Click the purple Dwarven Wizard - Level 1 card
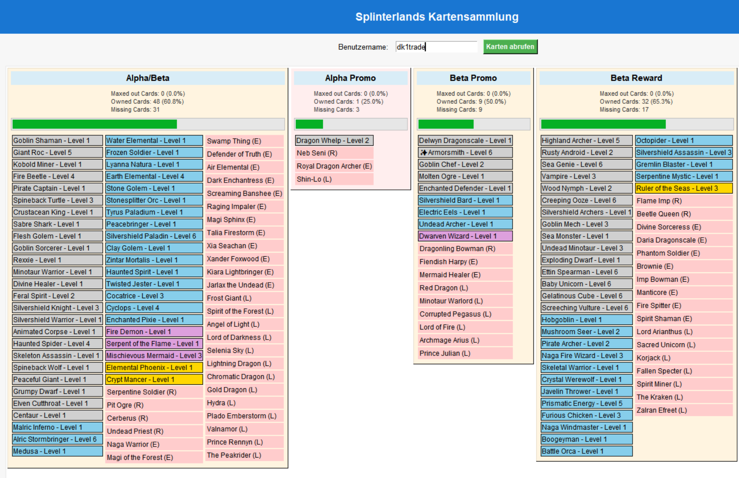 click(465, 236)
